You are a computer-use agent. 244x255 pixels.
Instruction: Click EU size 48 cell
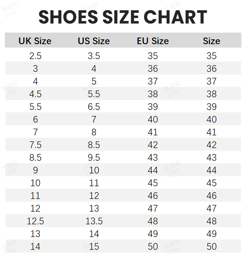(153, 221)
